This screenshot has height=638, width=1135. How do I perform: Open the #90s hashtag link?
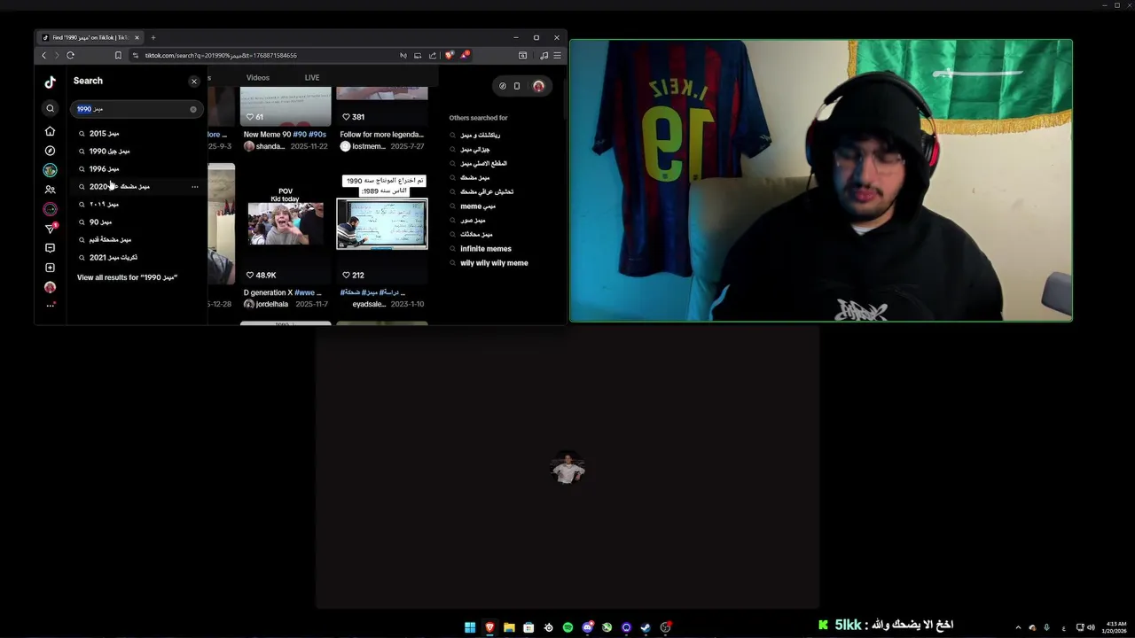(x=317, y=135)
